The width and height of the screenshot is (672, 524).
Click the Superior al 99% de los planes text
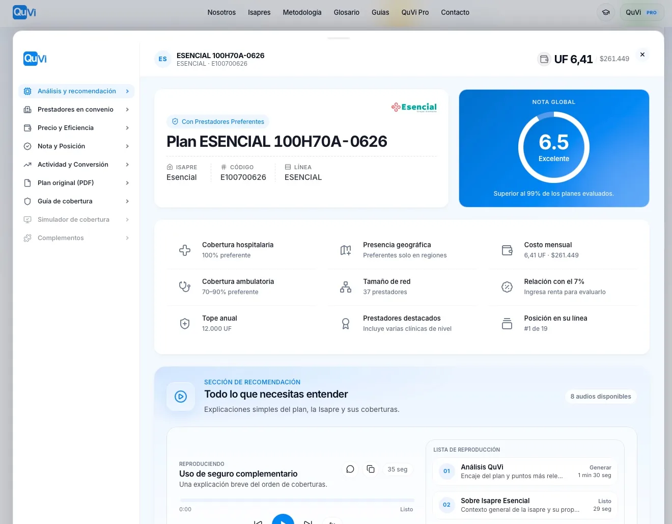click(554, 194)
